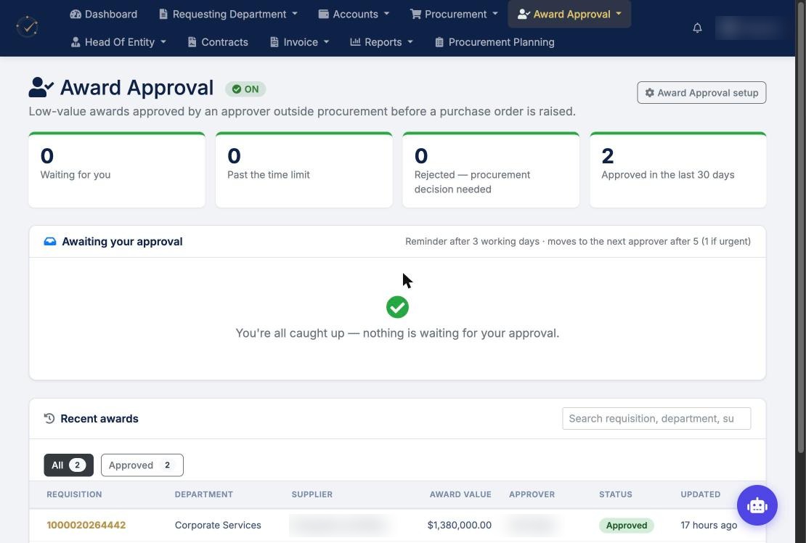Open the chatbot assistant button

pos(757,505)
